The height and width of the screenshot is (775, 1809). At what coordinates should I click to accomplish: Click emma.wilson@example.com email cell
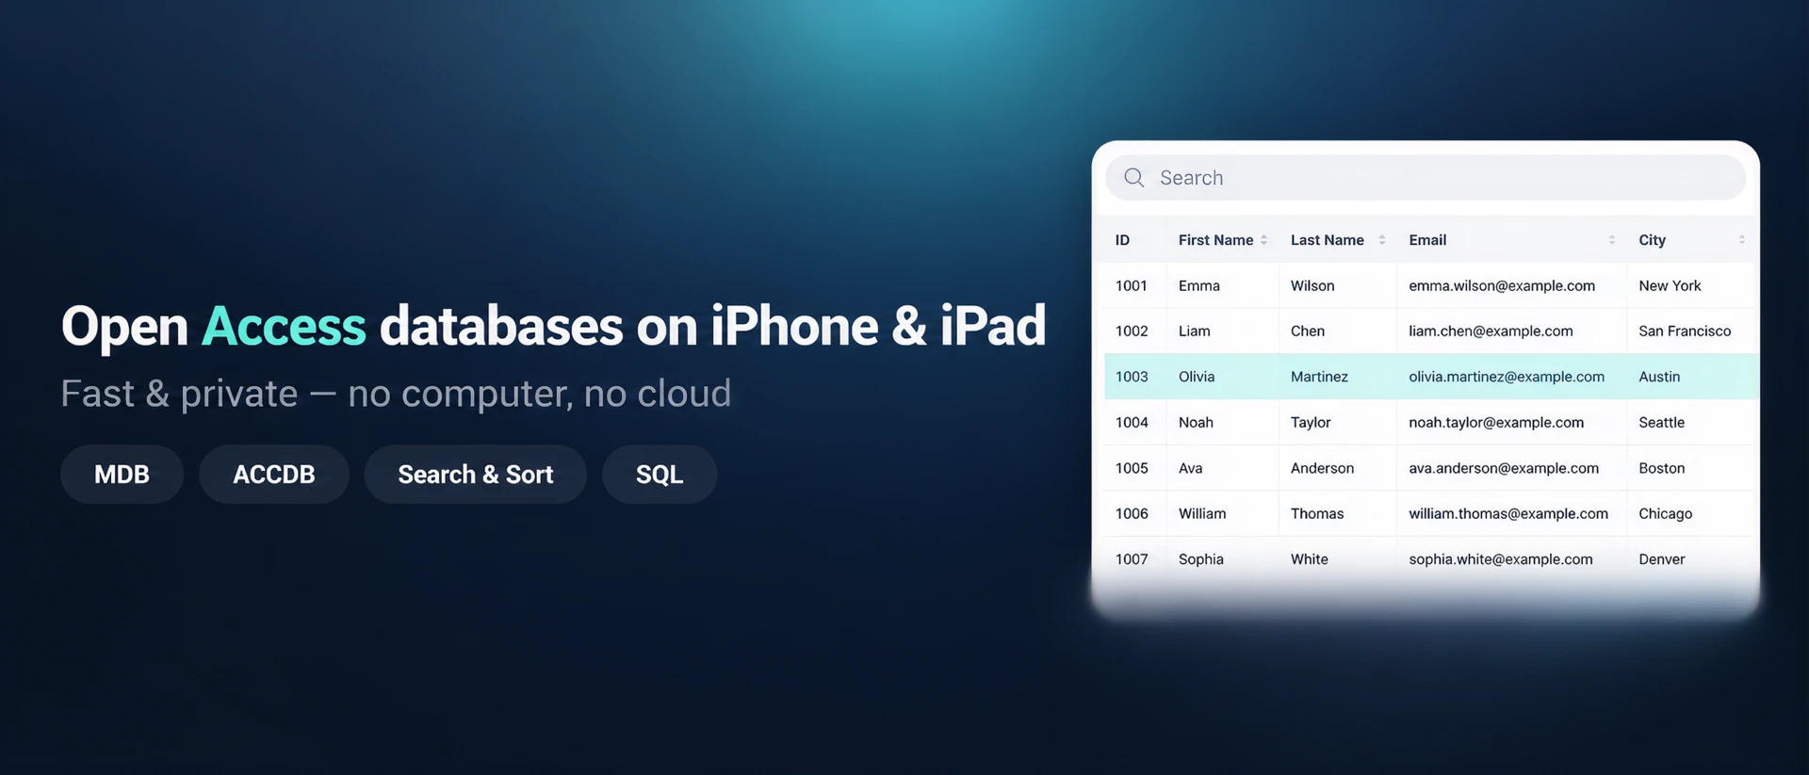pos(1502,285)
